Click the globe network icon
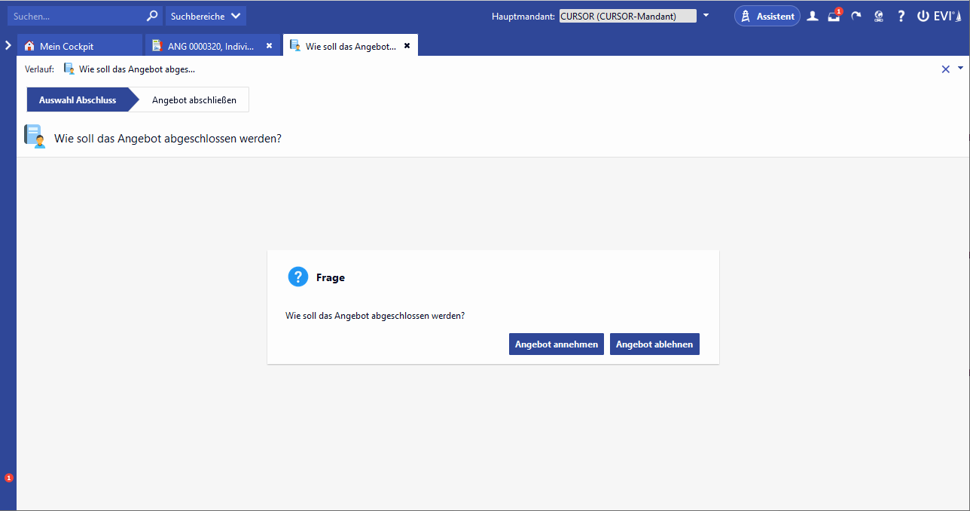 coord(878,16)
